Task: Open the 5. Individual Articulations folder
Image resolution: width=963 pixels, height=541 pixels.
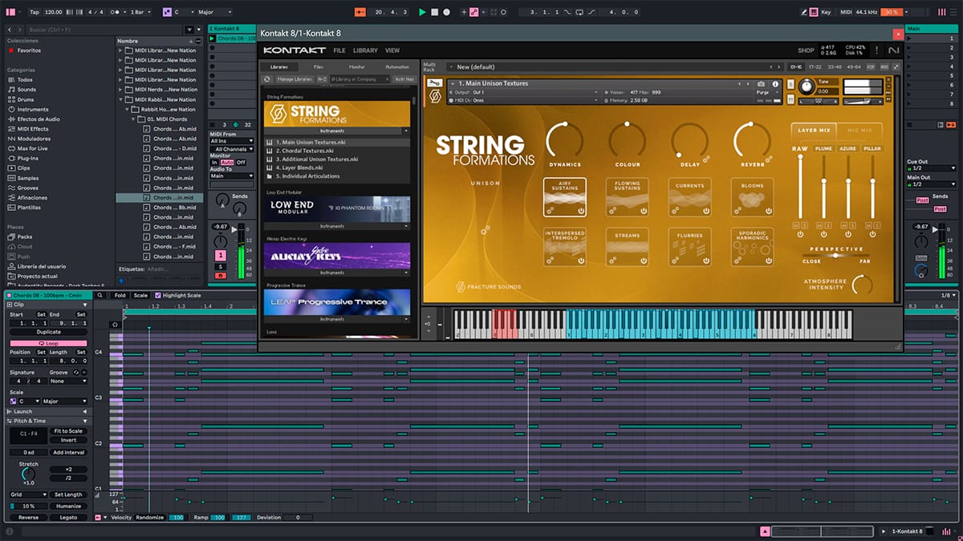Action: tap(337, 176)
